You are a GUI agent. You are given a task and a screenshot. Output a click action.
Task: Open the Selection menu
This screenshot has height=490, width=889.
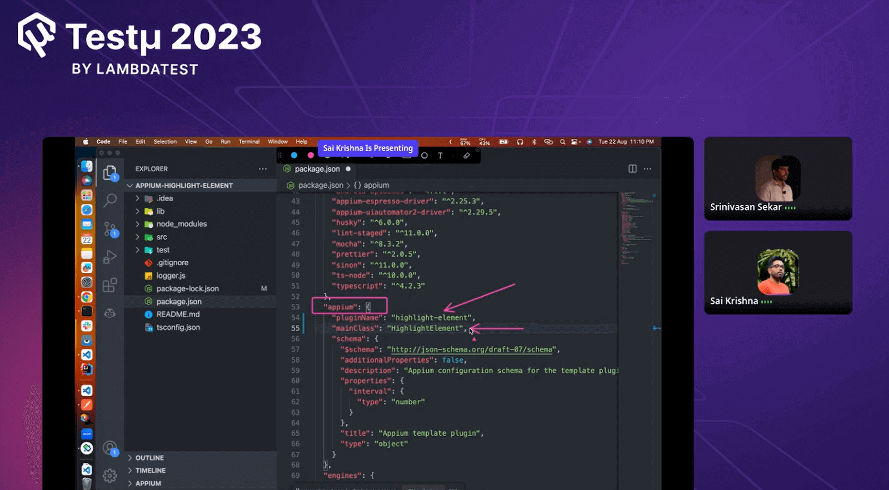tap(165, 142)
